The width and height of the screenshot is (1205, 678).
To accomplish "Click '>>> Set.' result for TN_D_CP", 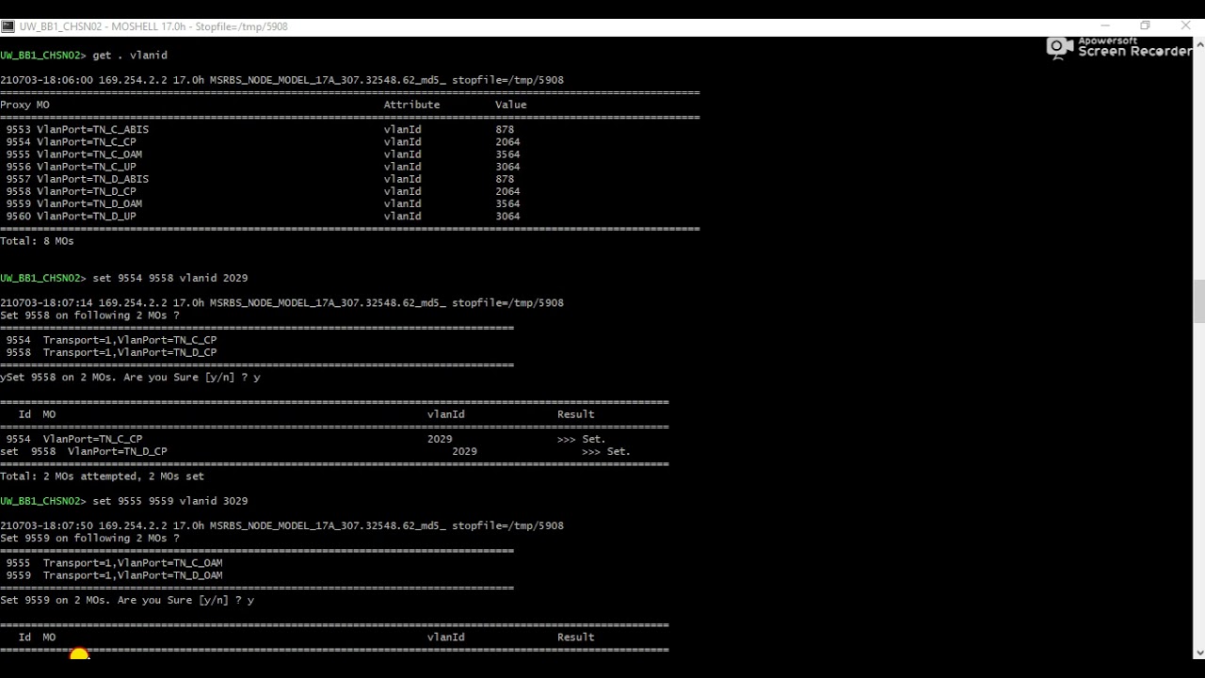I will [606, 451].
